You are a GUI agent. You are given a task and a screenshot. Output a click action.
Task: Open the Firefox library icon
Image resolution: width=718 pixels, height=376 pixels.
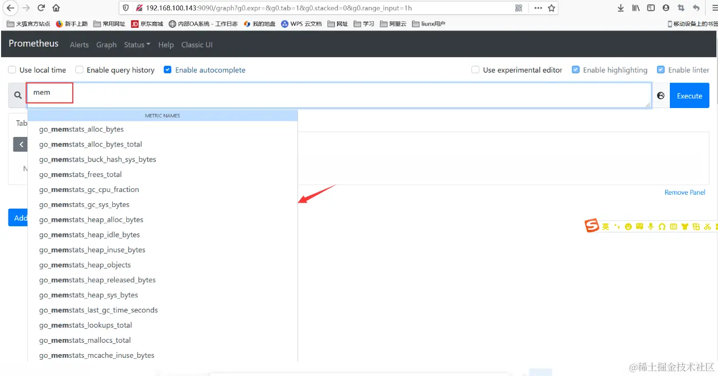point(636,8)
